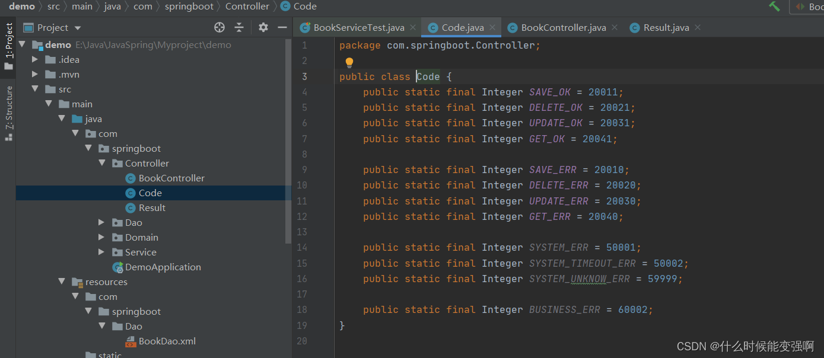The width and height of the screenshot is (824, 358).
Task: Collapse the java source folder
Action: click(61, 119)
